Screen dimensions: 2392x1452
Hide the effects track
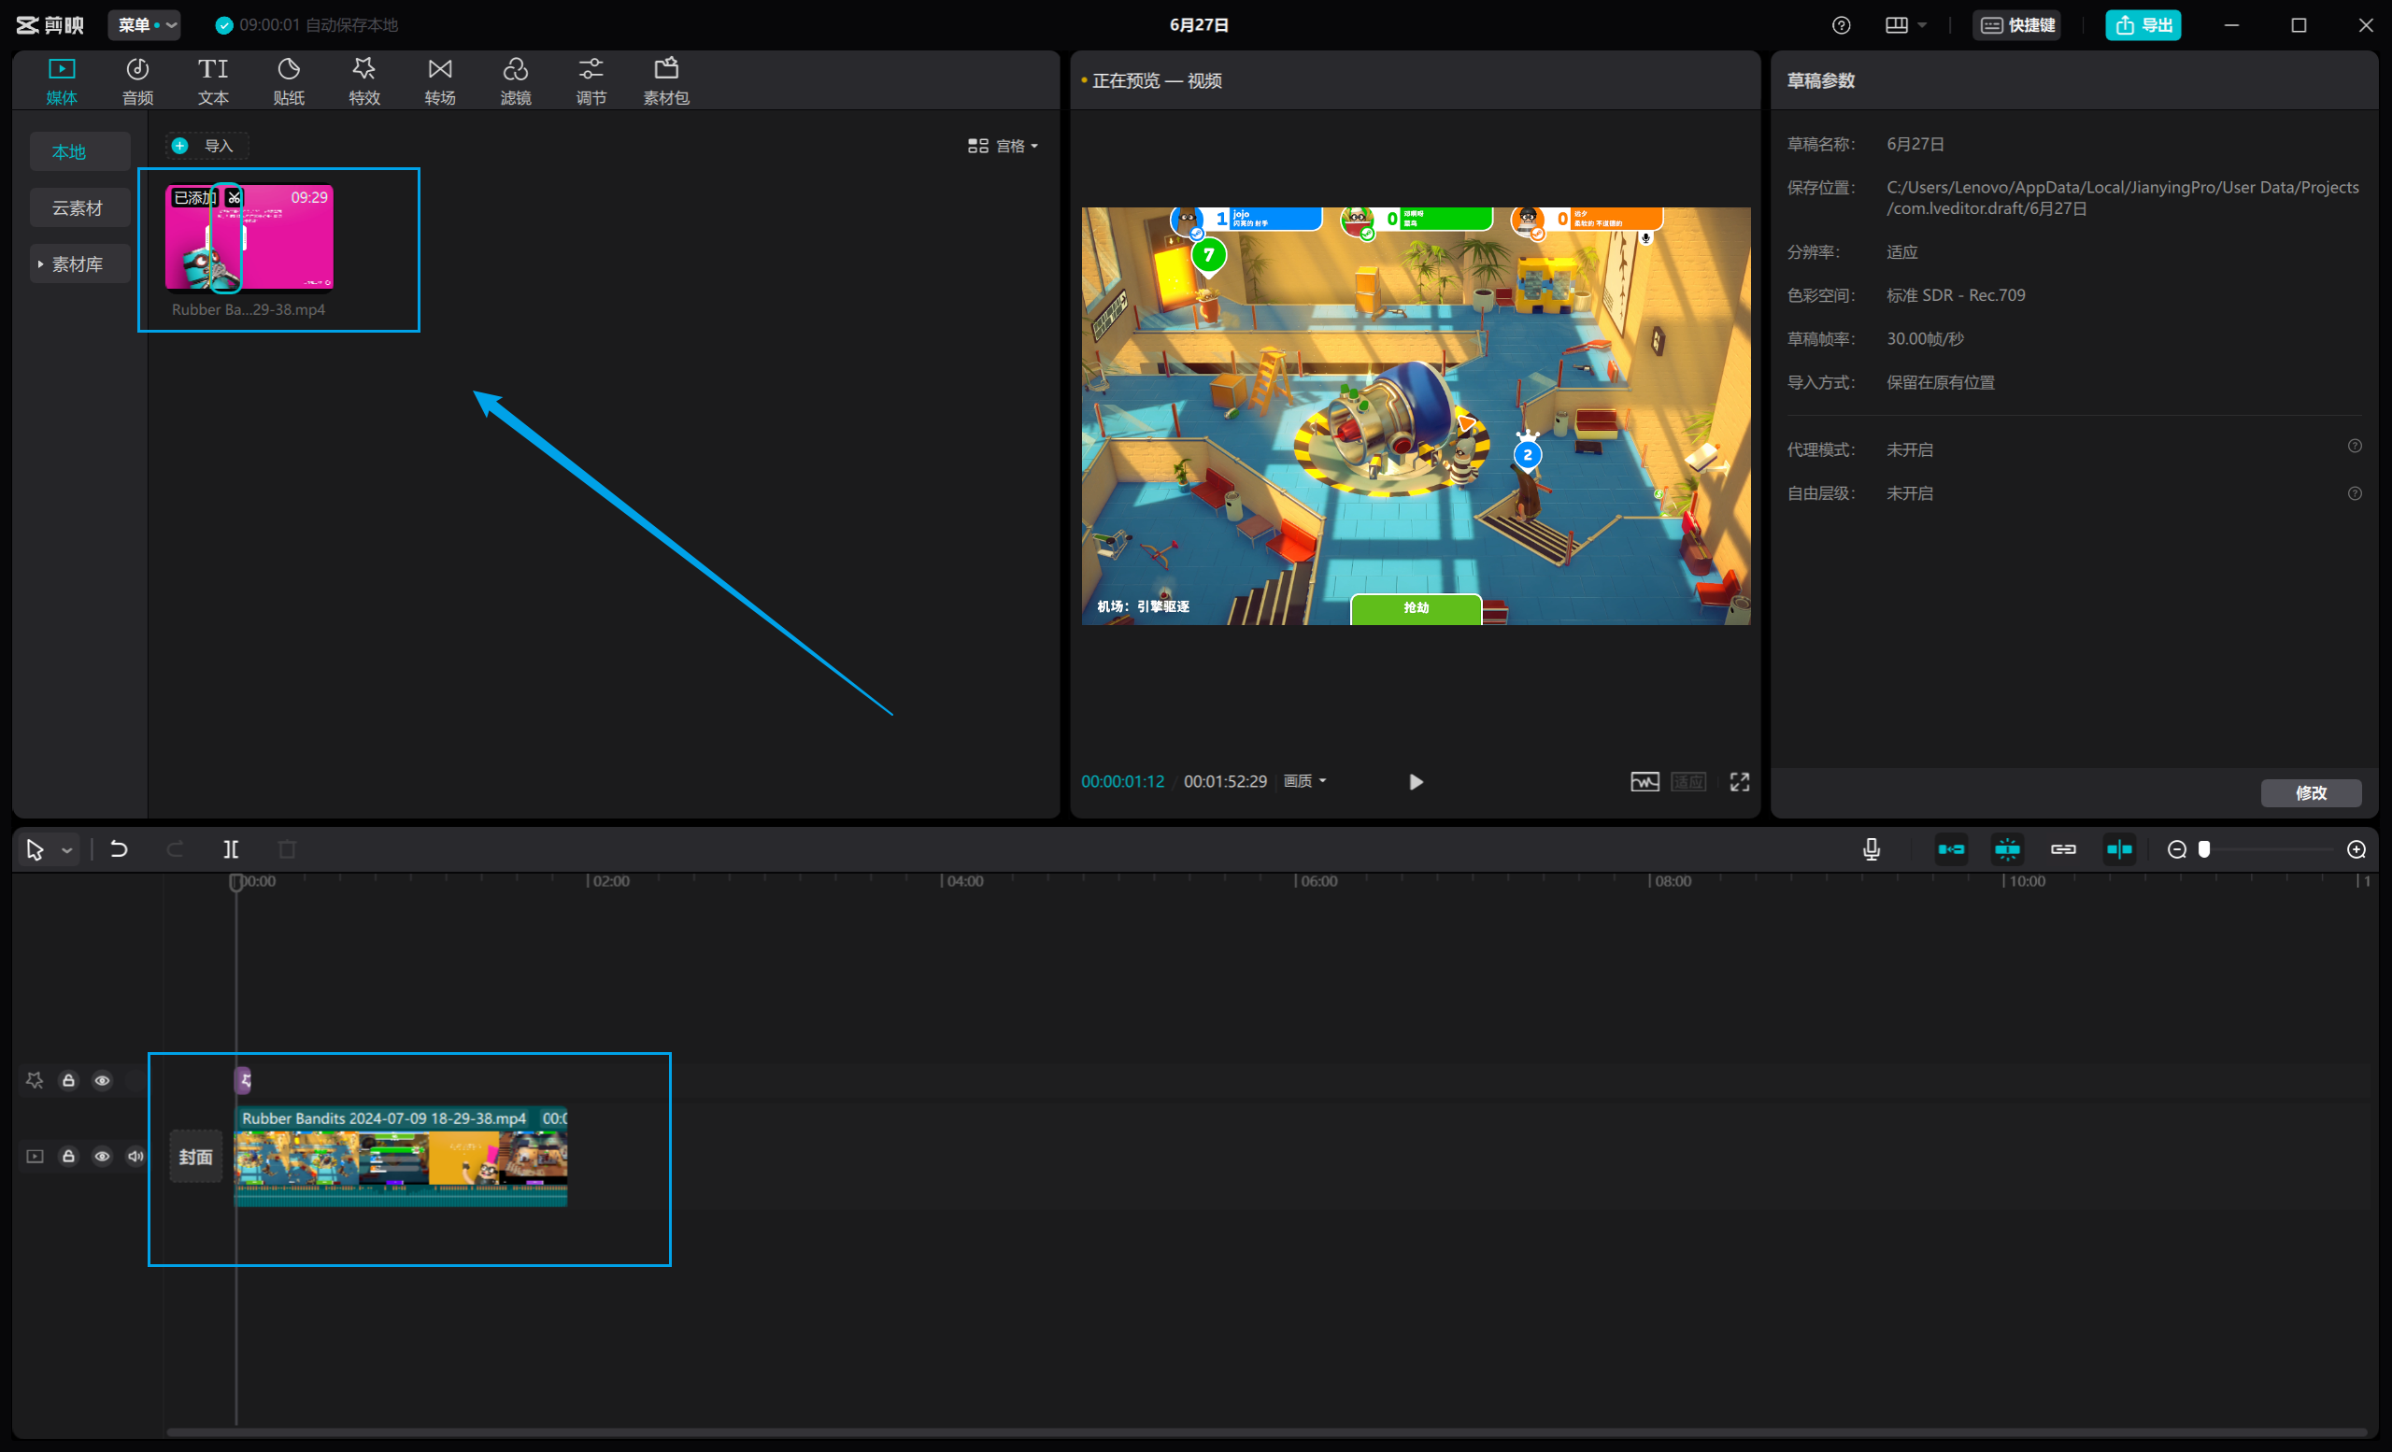click(x=102, y=1080)
